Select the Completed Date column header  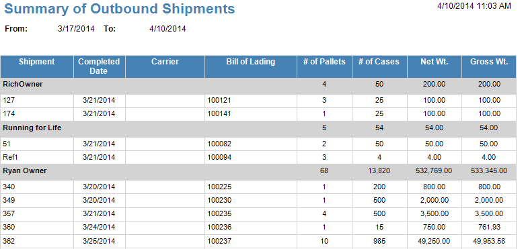click(100, 66)
